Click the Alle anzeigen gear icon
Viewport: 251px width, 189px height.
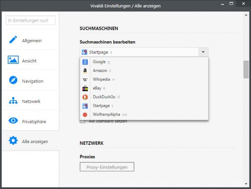click(x=13, y=140)
